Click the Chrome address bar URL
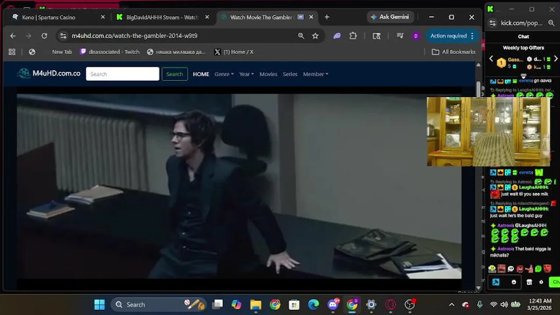 pyautogui.click(x=135, y=36)
